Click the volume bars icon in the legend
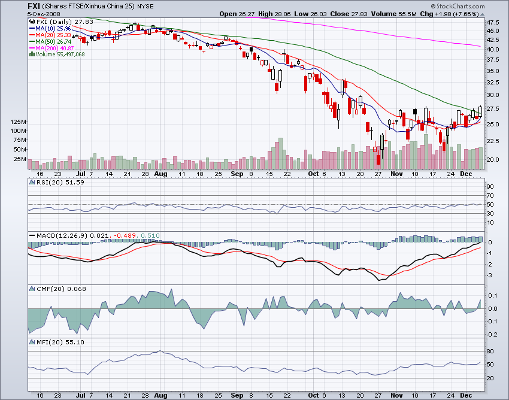This screenshot has width=509, height=400. [x=32, y=54]
